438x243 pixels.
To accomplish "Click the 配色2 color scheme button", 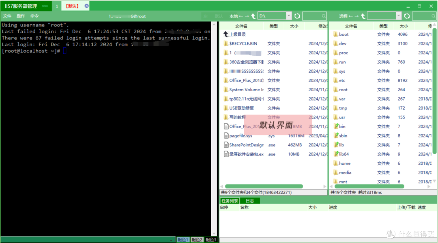I will 197,239.
